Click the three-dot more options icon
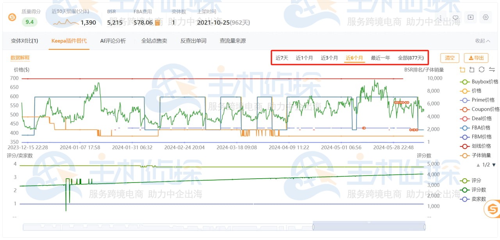The width and height of the screenshot is (500, 240). pos(440,17)
